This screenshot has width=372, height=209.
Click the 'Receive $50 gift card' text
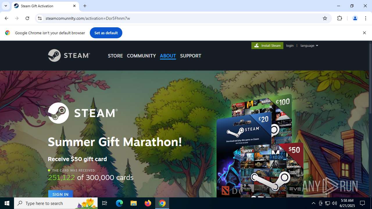[x=77, y=159]
